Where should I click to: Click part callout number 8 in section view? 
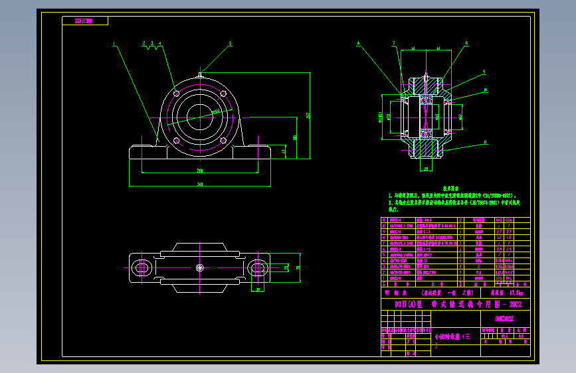466,43
